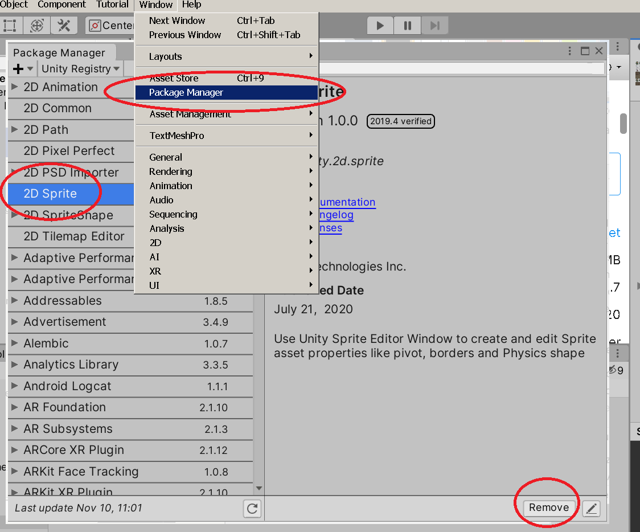Select the 2D Sprite package
640x532 pixels.
click(71, 194)
